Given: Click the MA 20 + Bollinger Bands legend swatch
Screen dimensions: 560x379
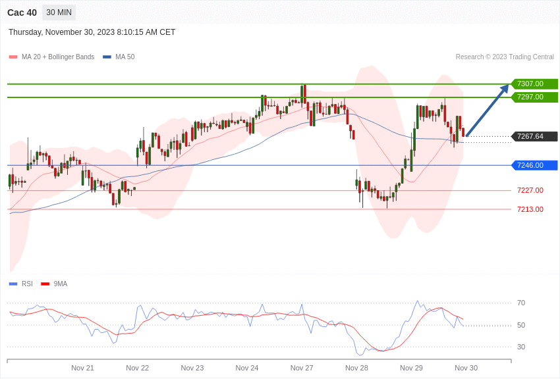Looking at the screenshot, I should (13, 57).
